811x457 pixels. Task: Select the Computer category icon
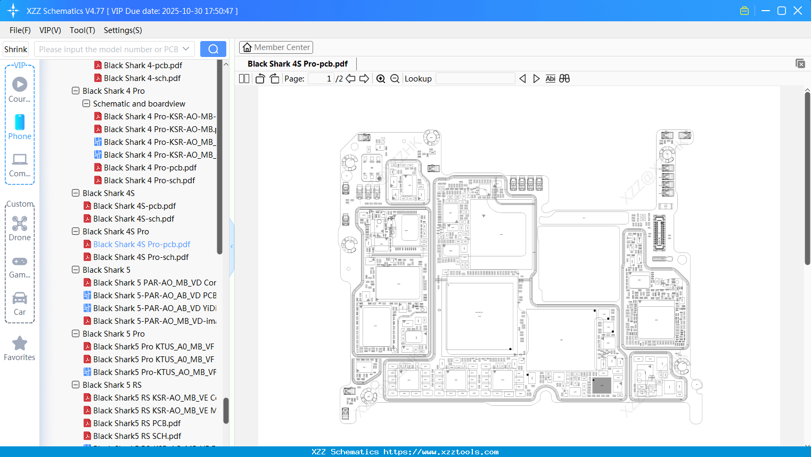(20, 165)
